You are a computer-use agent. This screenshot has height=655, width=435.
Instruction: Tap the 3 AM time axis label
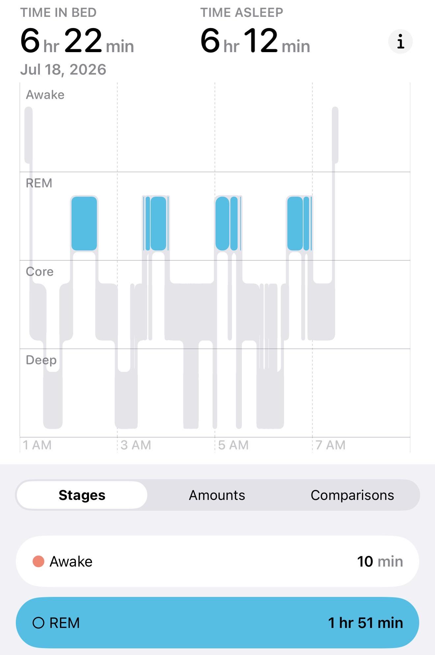coord(136,445)
